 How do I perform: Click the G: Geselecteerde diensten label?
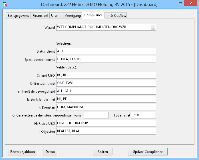click(x=47, y=115)
